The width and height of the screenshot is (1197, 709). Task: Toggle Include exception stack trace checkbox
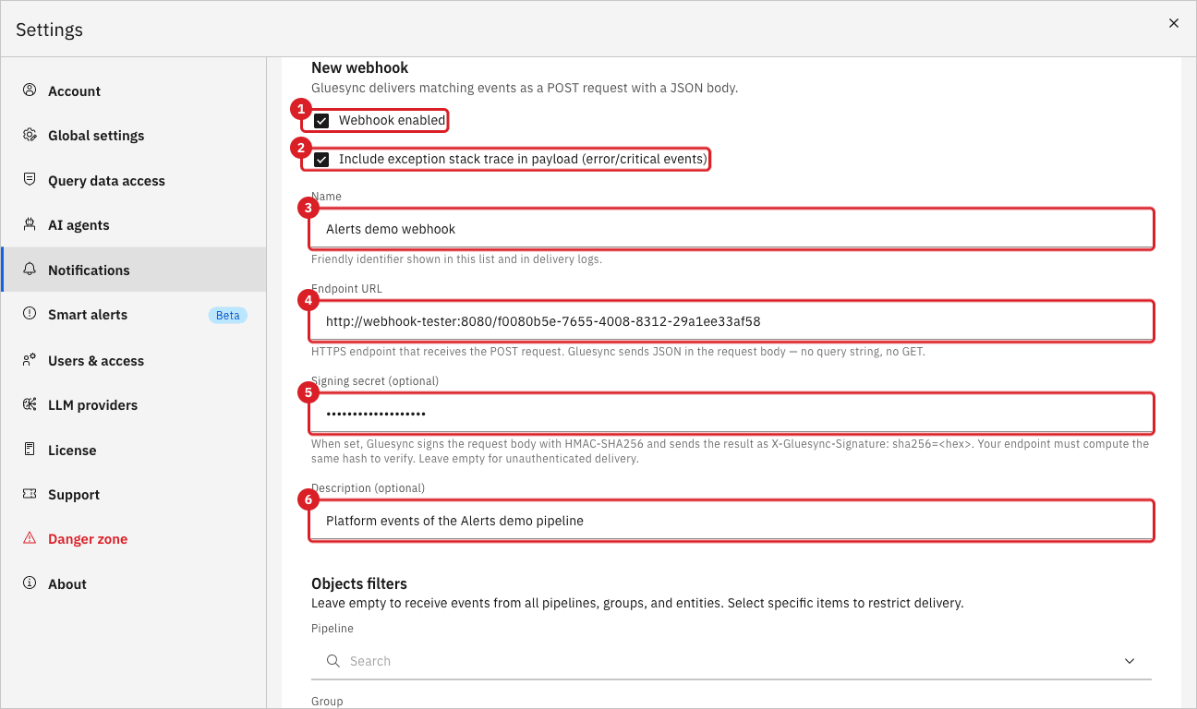point(321,160)
